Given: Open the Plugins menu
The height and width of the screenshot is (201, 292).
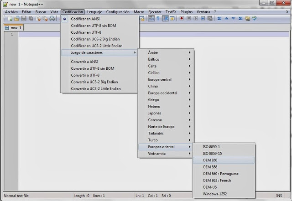Looking at the screenshot, I should click(x=187, y=12).
